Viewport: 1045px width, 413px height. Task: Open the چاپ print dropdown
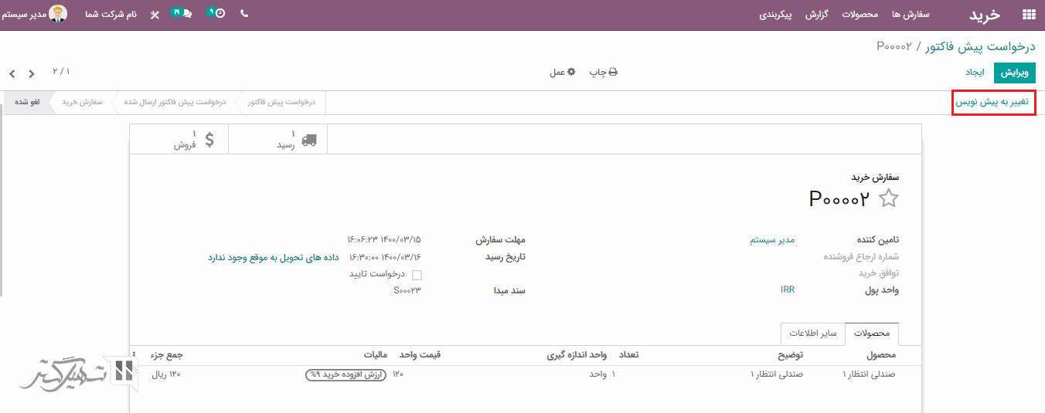[x=604, y=73]
